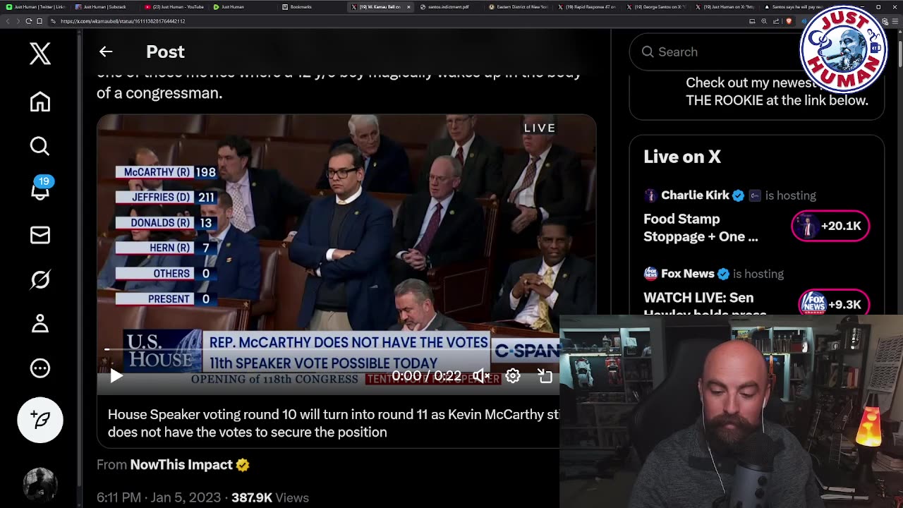Open the More options circle icon
Screen dimensions: 903x508
tap(40, 368)
